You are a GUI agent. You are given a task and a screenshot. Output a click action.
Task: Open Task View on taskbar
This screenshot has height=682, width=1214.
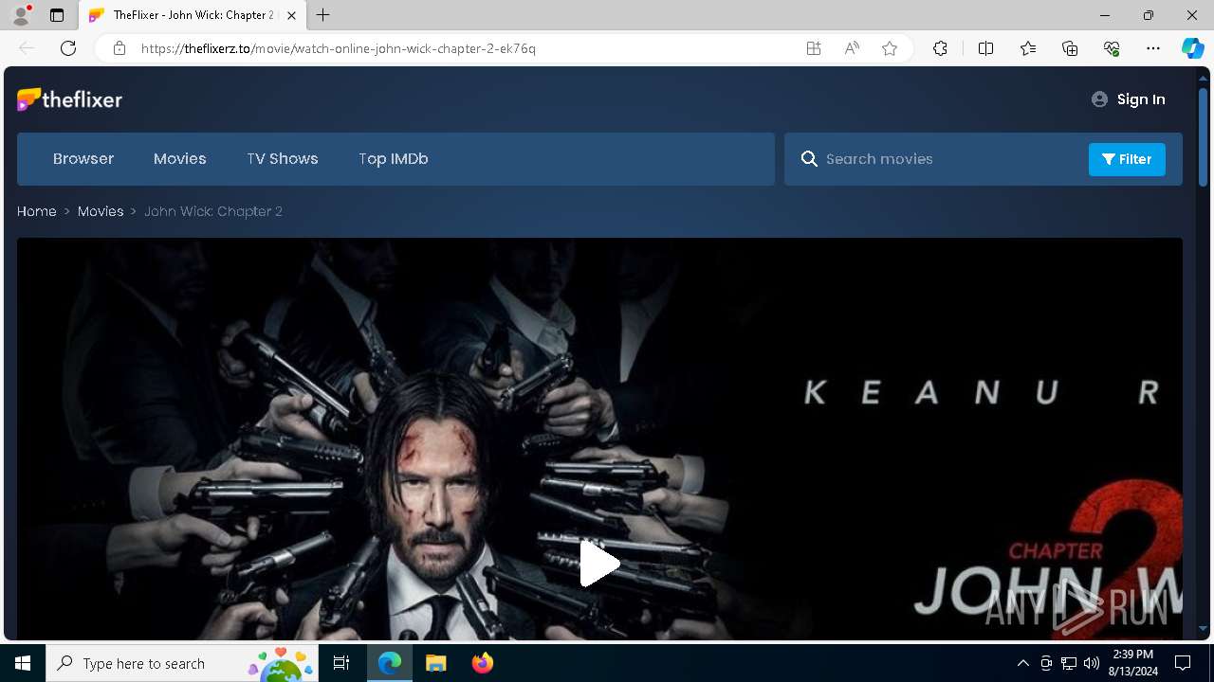click(341, 663)
